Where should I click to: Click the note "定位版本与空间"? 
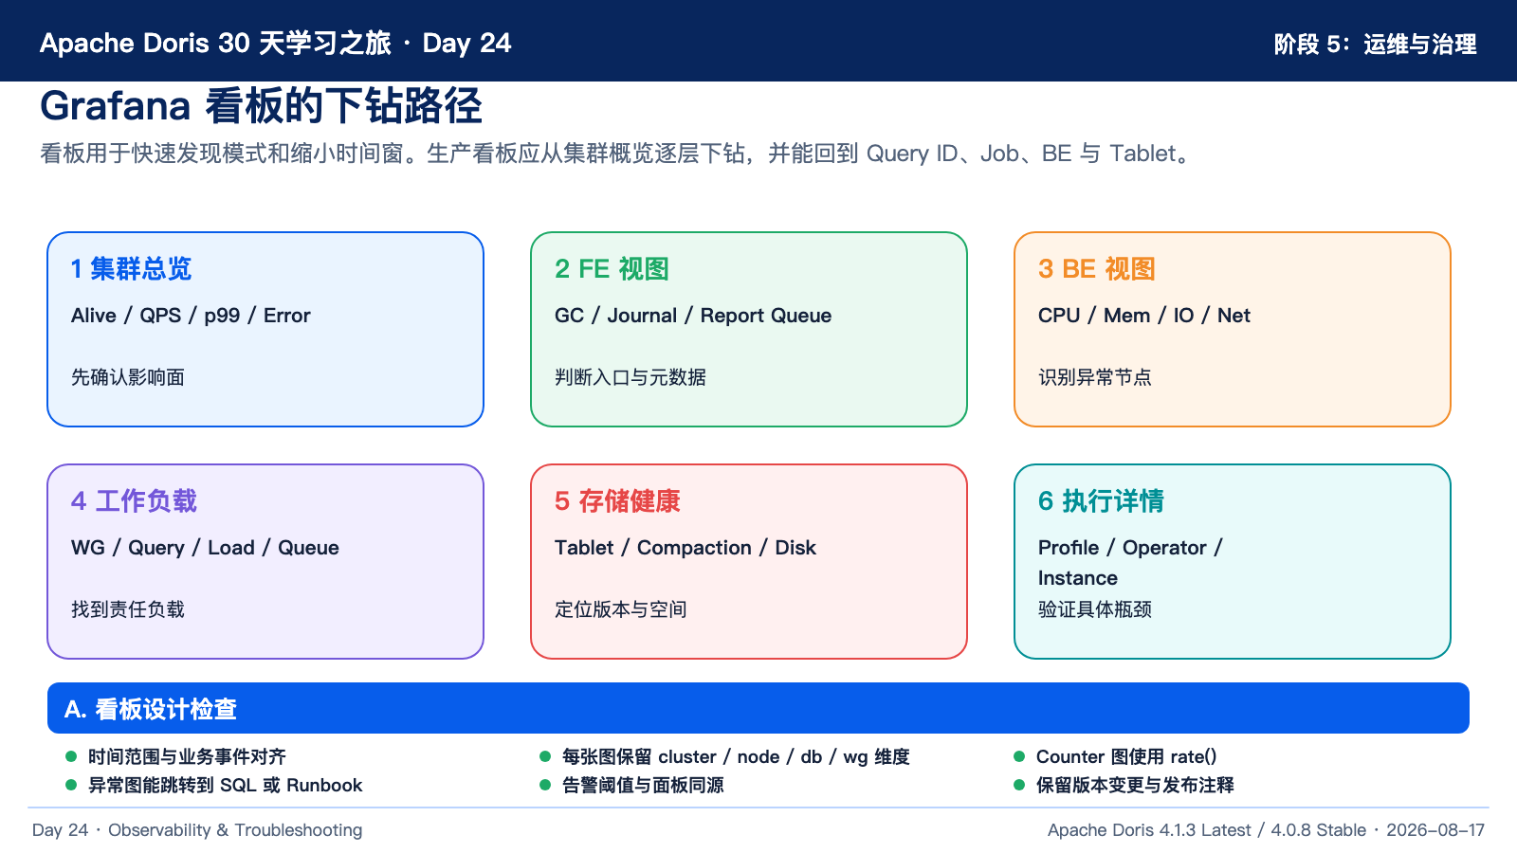(x=621, y=609)
